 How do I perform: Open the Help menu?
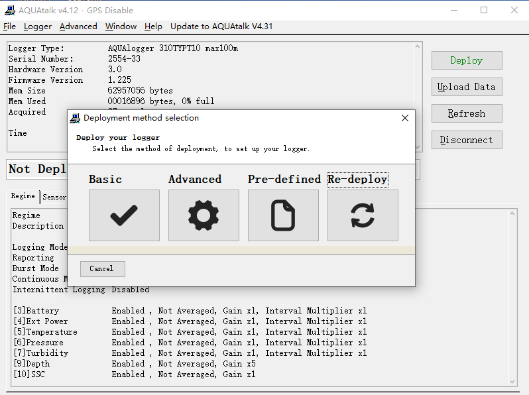tap(153, 27)
